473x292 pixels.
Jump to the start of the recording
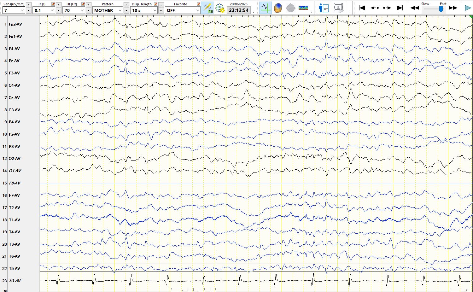tap(362, 8)
